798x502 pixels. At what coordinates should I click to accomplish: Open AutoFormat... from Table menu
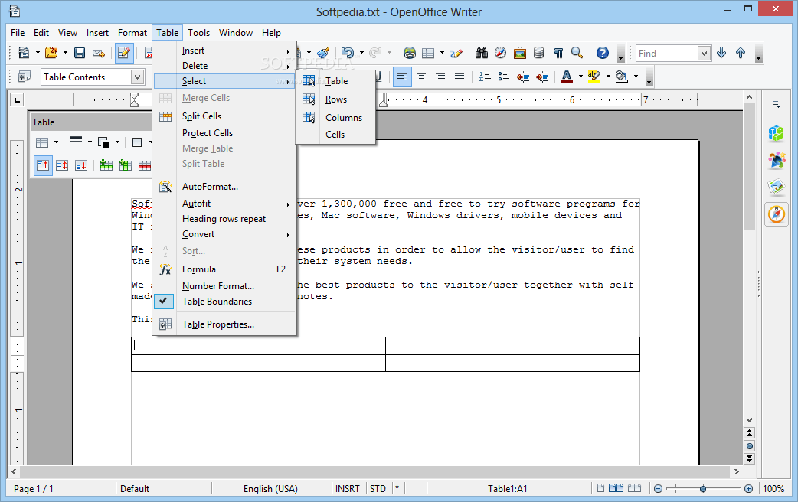point(224,187)
